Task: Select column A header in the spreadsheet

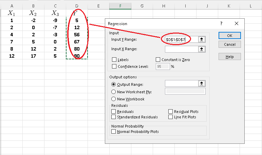Action: tap(12, 6)
